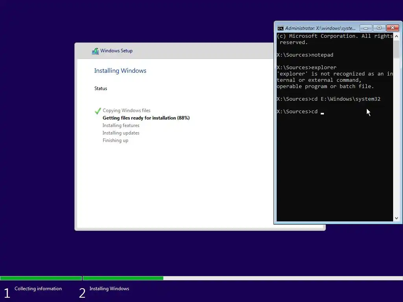Click the Installing Windows bottom progress bar
This screenshot has height=302, width=403.
coord(242,278)
